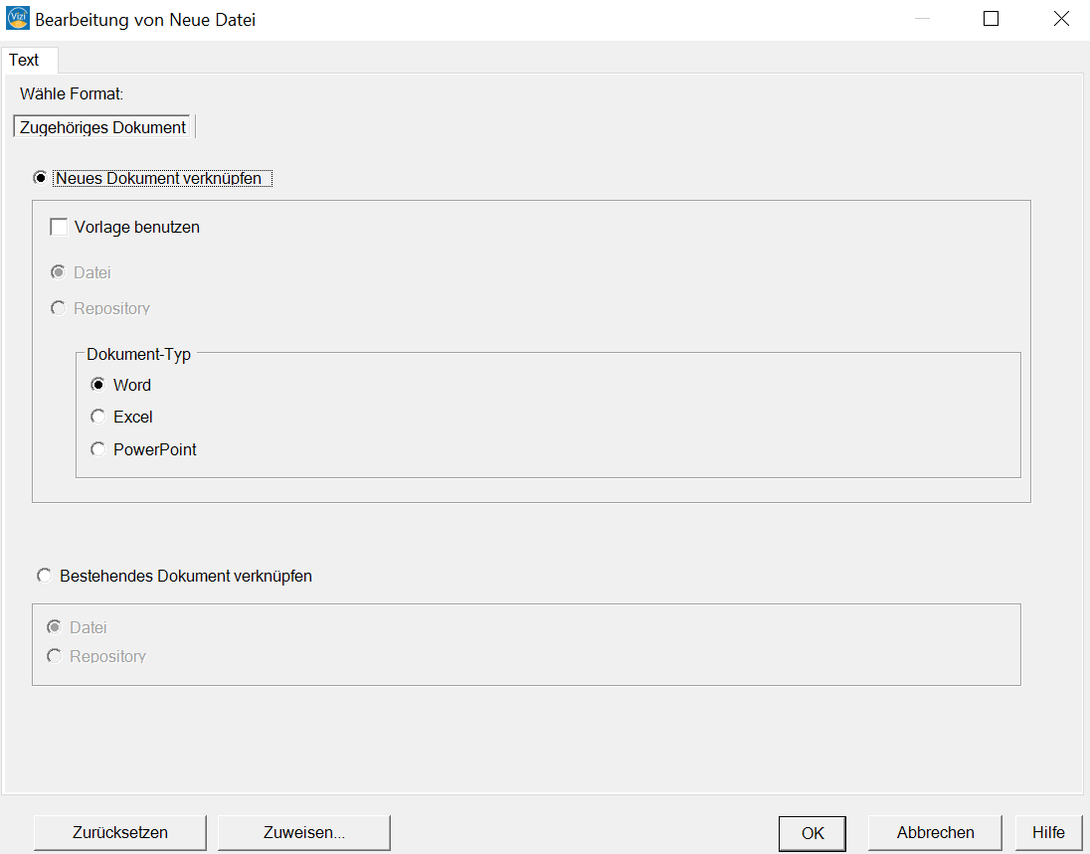Cancel with the Abbrechen button
Viewport: 1090px width, 854px height.
pos(935,832)
